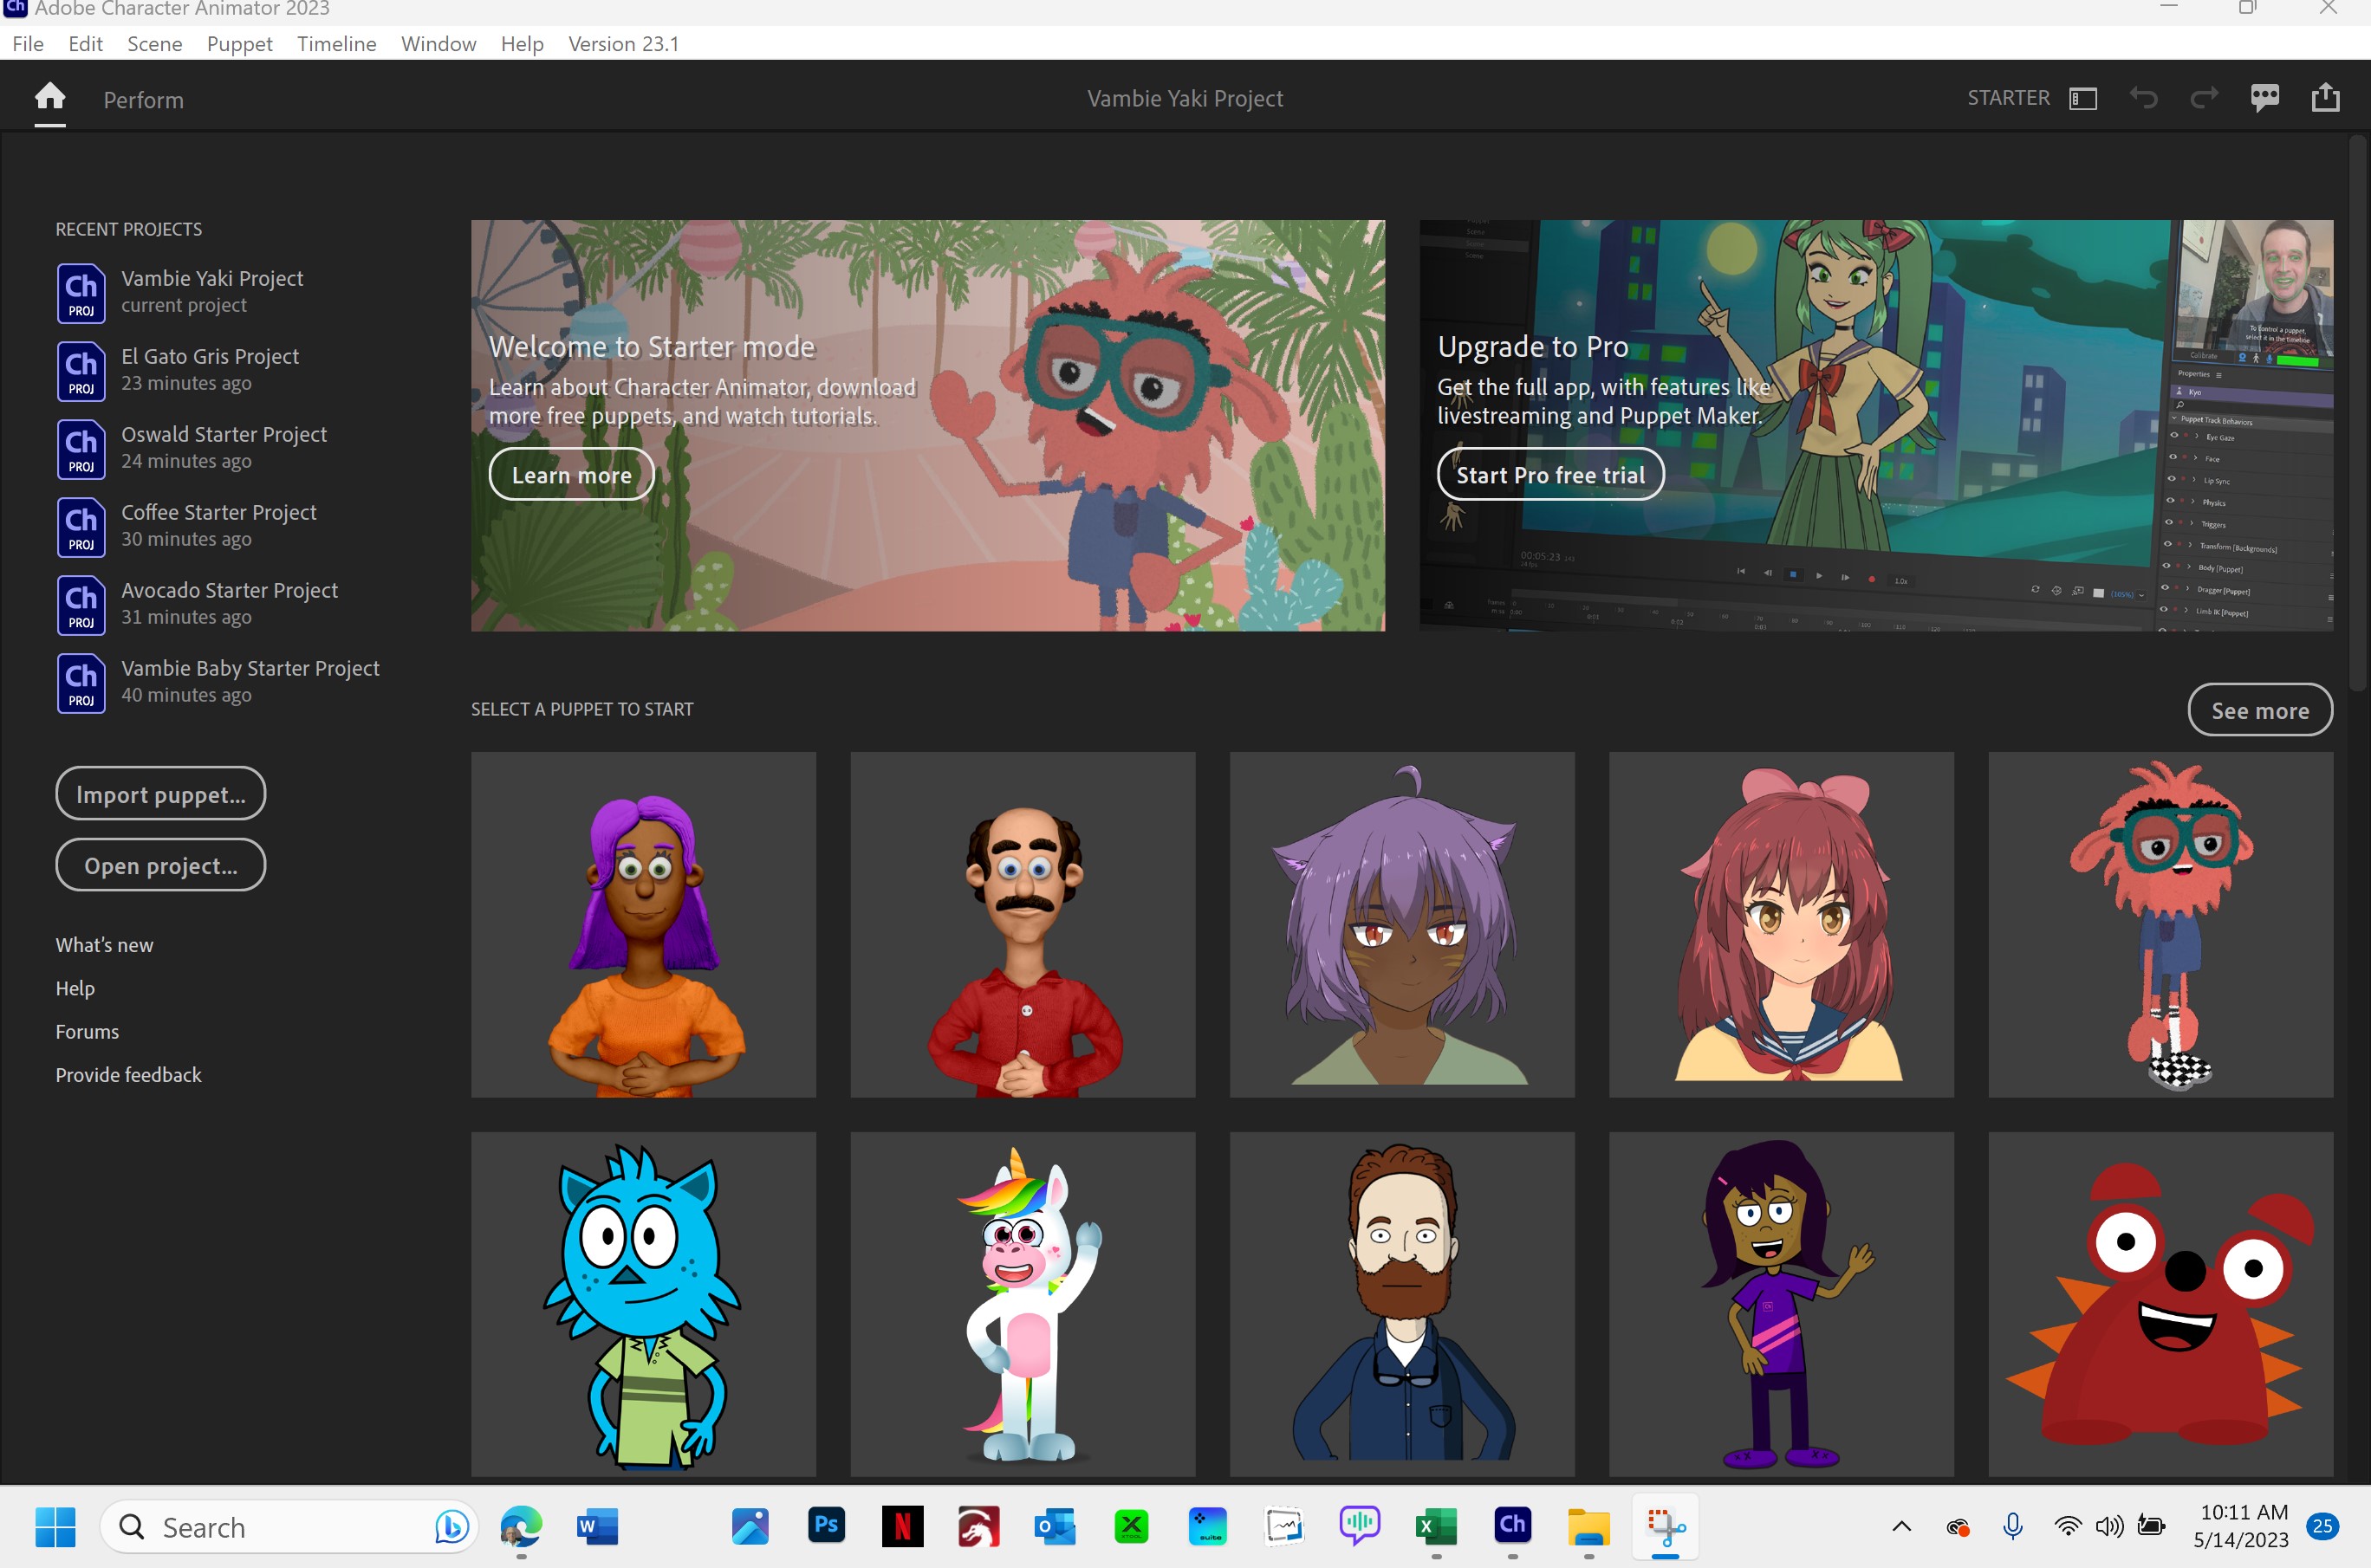Viewport: 2371px width, 1568px height.
Task: Click the microphone icon in the system tray
Action: click(x=2013, y=1527)
